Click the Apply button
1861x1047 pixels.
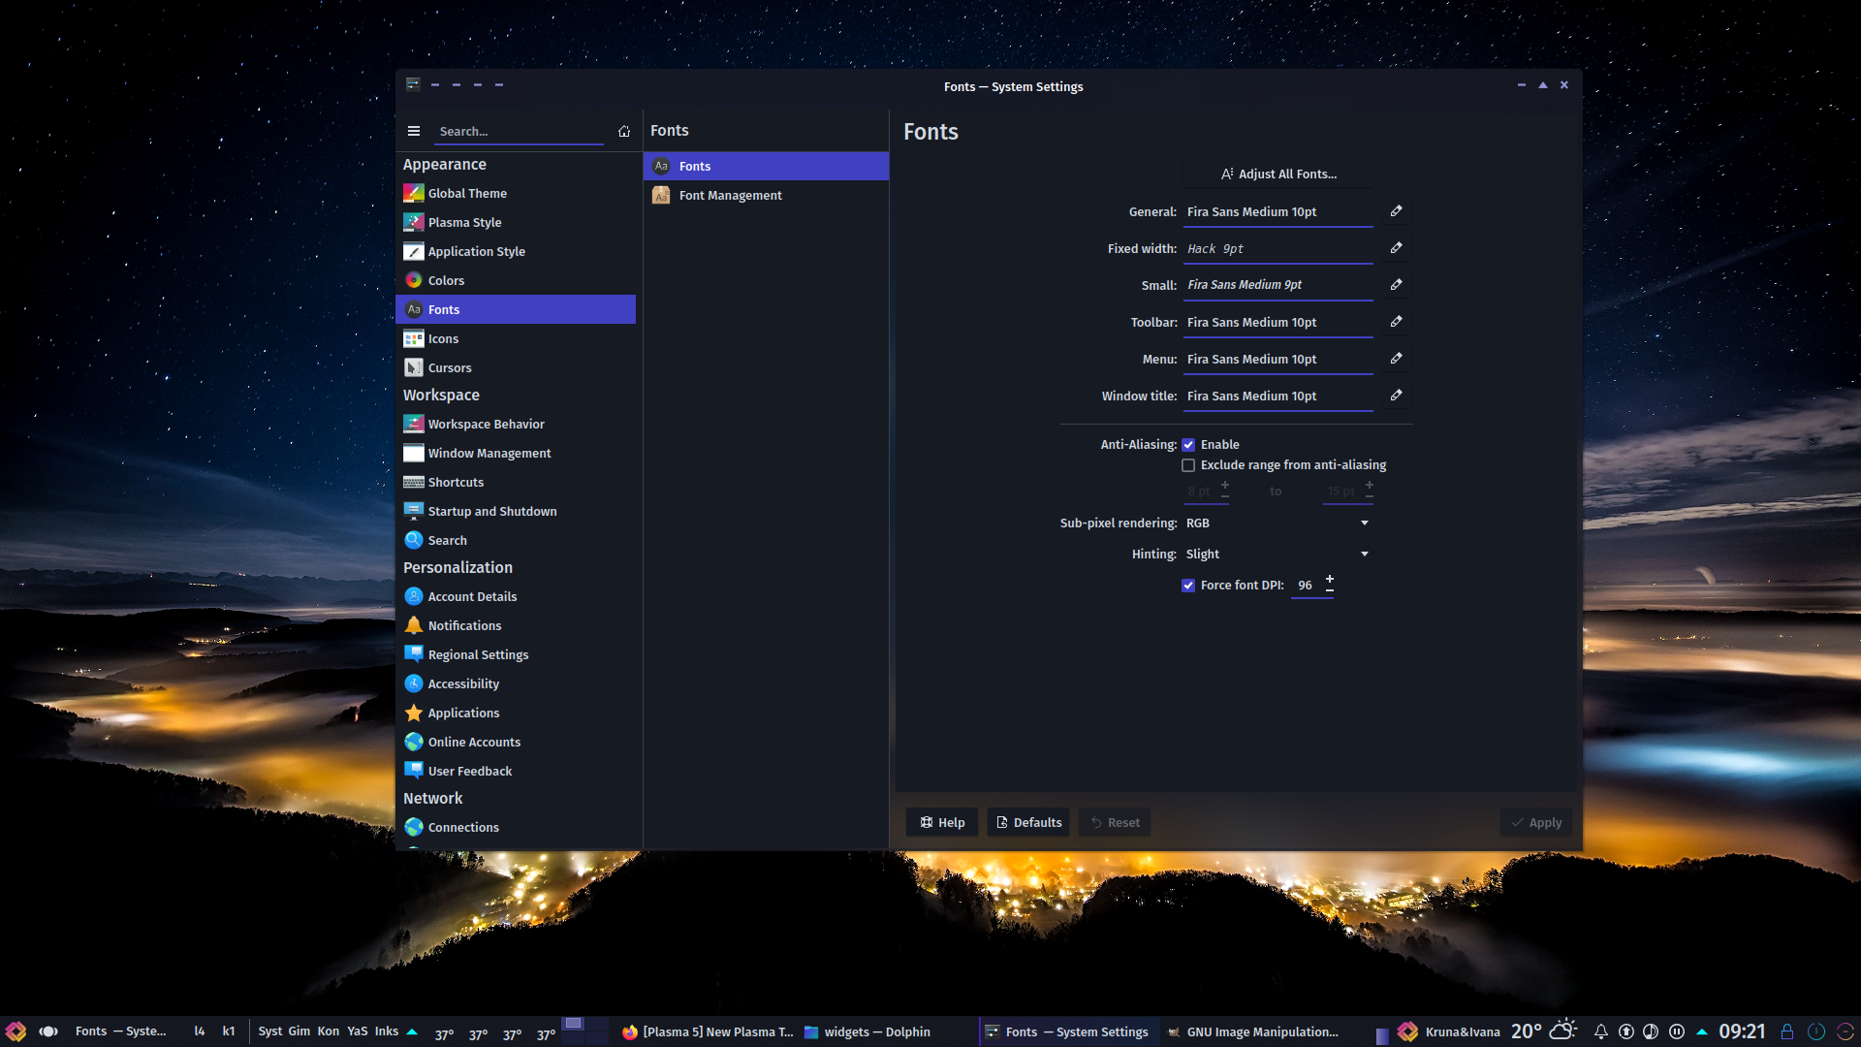1536,822
